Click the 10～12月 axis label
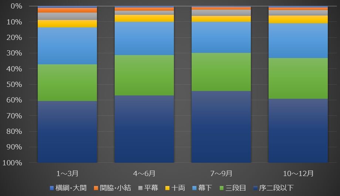The width and height of the screenshot is (340, 196). pyautogui.click(x=298, y=173)
